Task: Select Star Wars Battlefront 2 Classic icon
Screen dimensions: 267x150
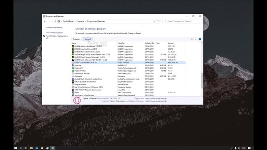Action: pyautogui.click(x=73, y=87)
